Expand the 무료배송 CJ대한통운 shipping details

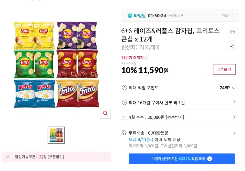(x=234, y=133)
